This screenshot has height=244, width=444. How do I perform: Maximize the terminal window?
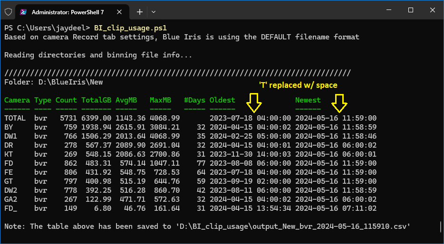(411, 10)
